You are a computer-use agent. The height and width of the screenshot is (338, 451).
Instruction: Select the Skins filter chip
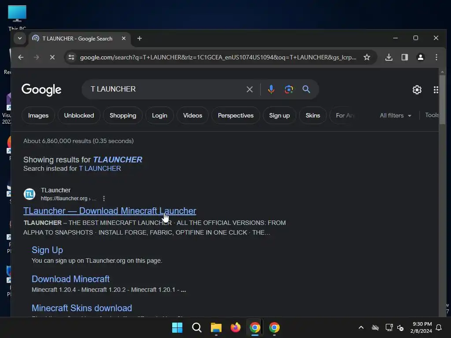(x=313, y=115)
